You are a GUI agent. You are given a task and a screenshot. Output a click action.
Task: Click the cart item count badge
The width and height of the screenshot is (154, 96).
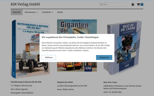pos(142,4)
